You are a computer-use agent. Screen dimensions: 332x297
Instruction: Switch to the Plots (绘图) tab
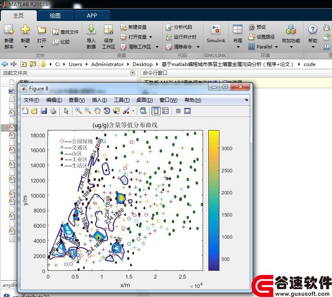[x=55, y=16]
